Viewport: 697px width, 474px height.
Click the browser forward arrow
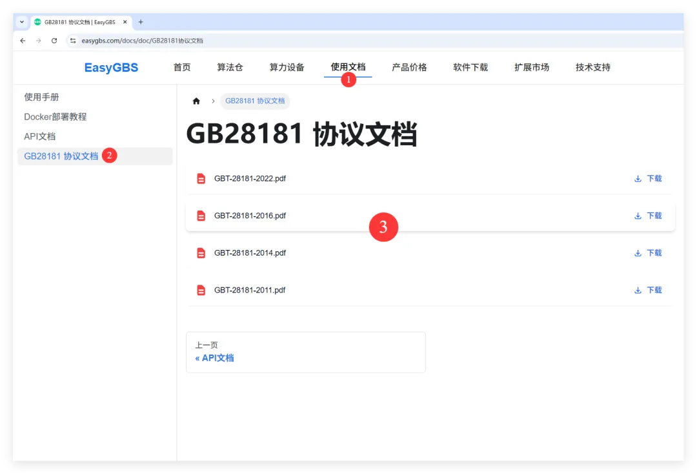coord(39,41)
